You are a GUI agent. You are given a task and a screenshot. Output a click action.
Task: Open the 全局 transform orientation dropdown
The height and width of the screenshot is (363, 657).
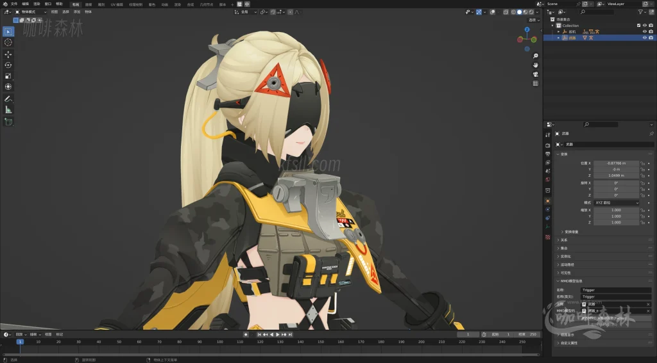point(246,12)
